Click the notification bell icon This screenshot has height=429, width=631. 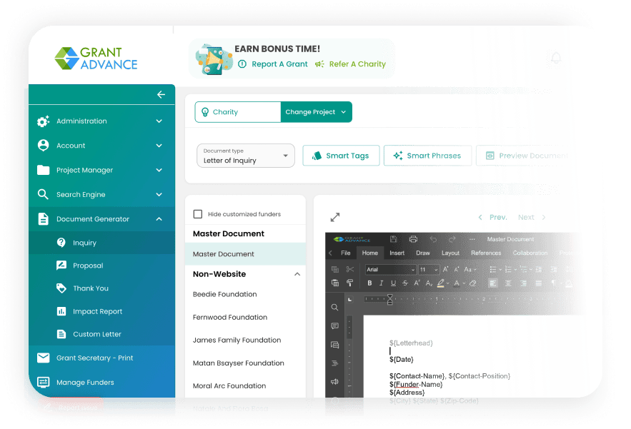coord(556,59)
